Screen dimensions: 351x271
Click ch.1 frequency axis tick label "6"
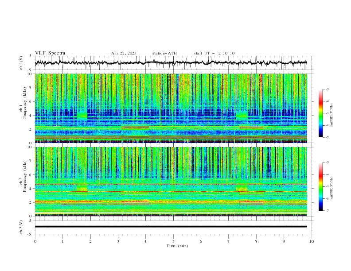click(x=31, y=102)
